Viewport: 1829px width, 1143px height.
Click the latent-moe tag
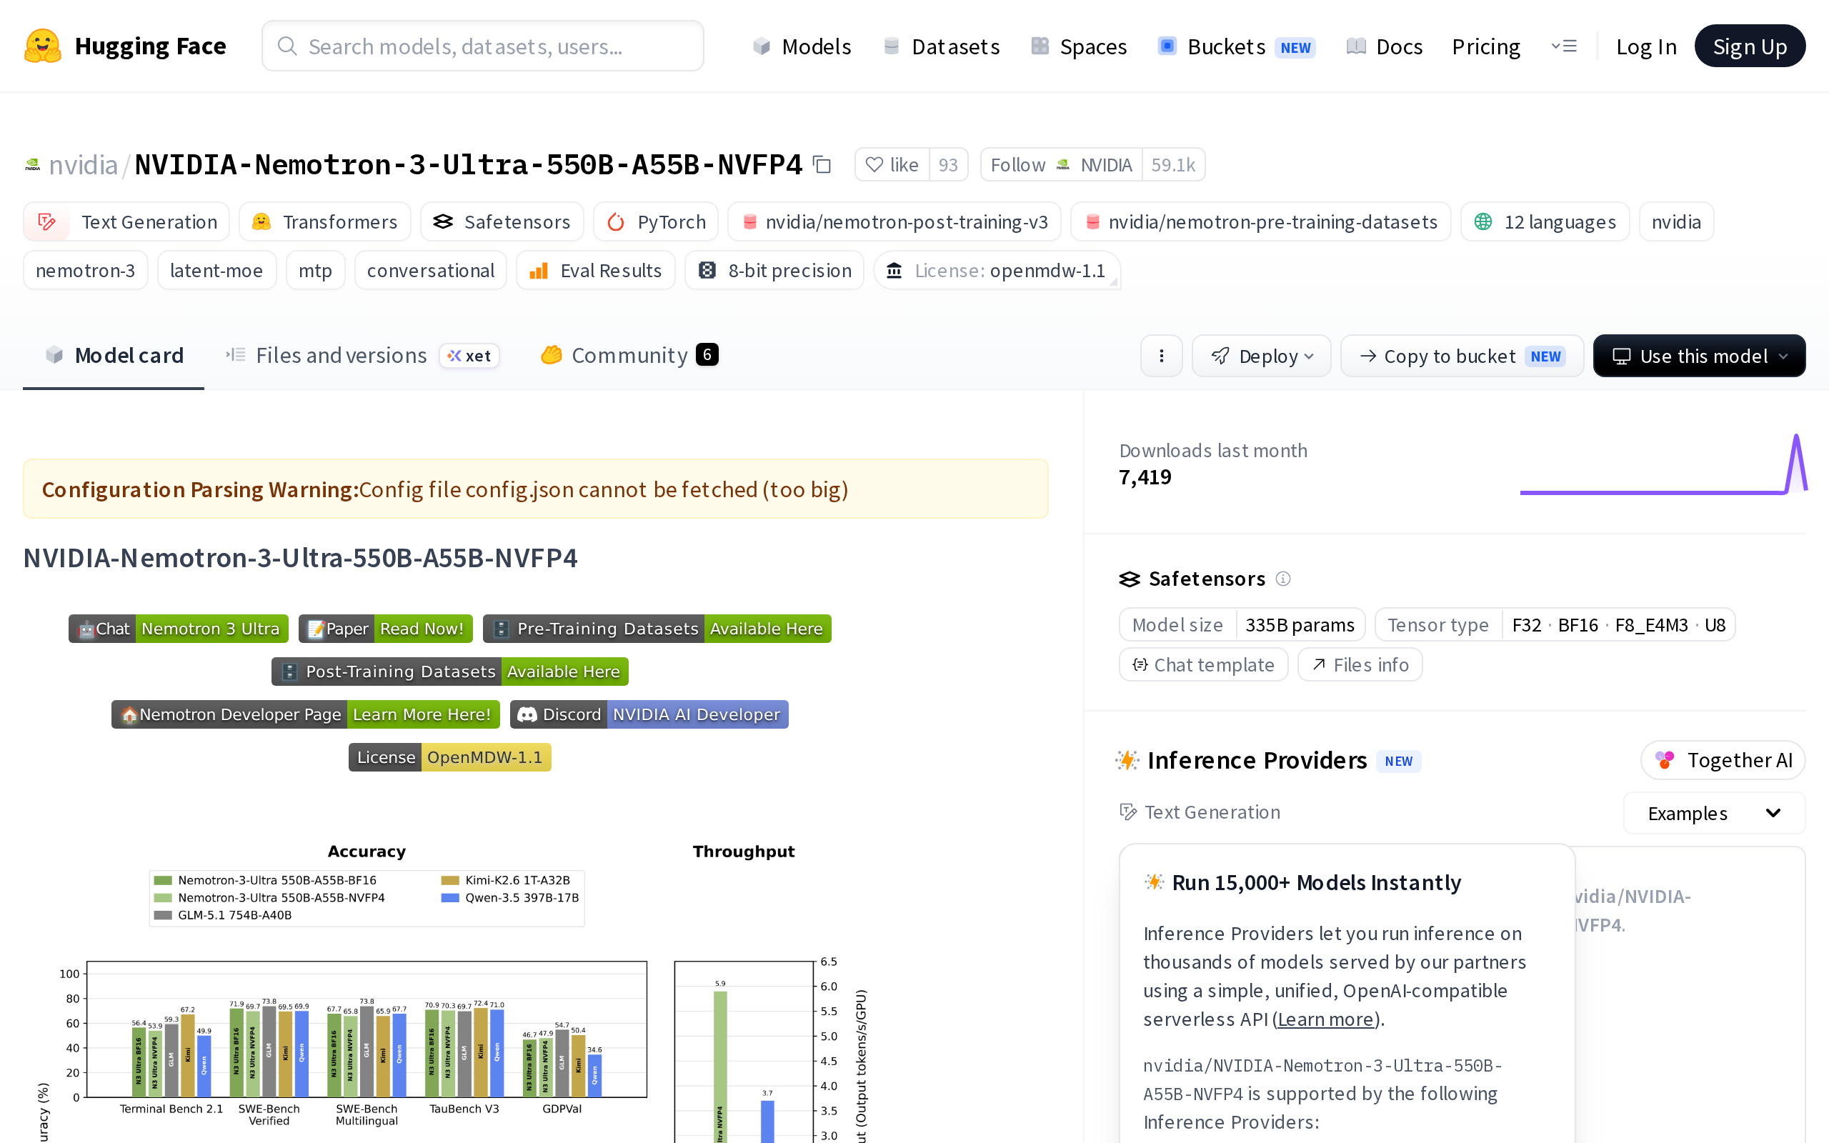point(216,271)
